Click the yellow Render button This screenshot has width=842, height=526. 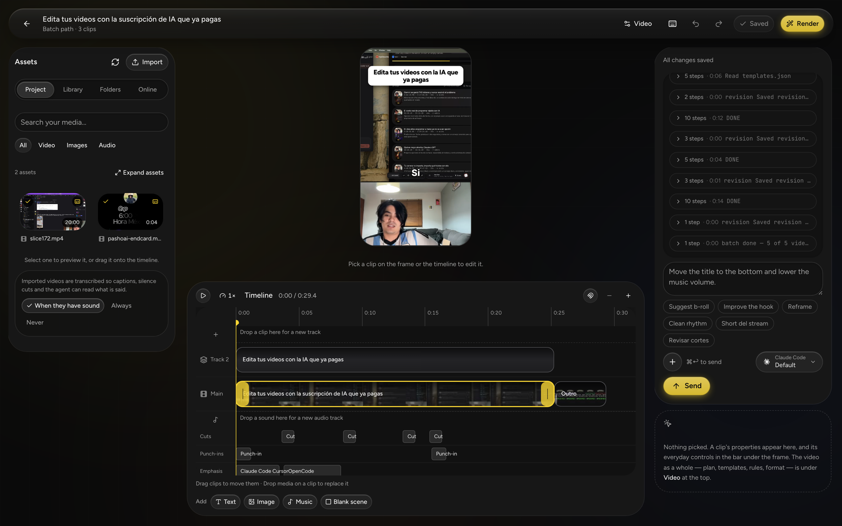pos(802,23)
